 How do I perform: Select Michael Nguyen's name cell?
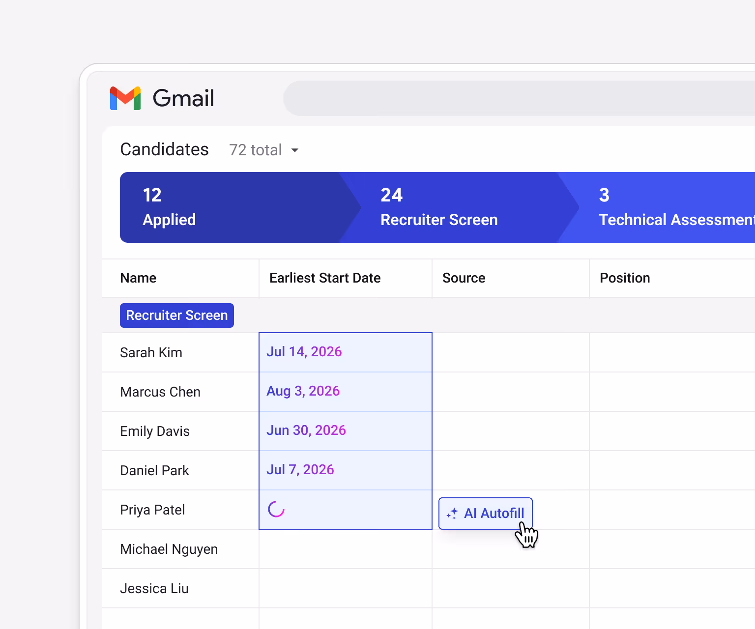pyautogui.click(x=180, y=549)
